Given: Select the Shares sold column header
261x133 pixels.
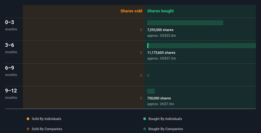Looking at the screenshot, I should point(131,11).
